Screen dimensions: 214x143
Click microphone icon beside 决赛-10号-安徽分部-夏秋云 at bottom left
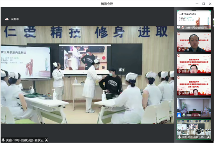click(3, 140)
